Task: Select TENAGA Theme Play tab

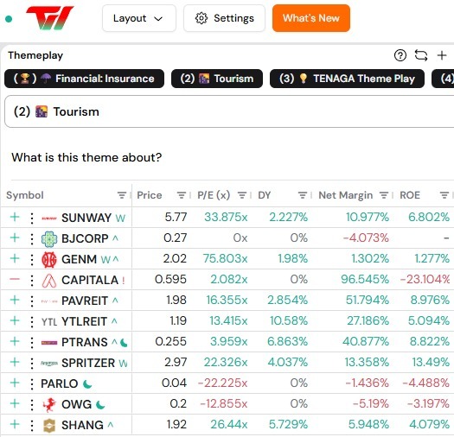Action: [x=347, y=79]
